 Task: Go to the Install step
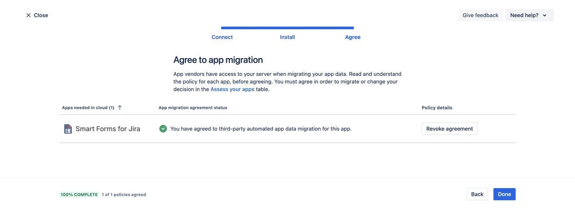click(287, 37)
